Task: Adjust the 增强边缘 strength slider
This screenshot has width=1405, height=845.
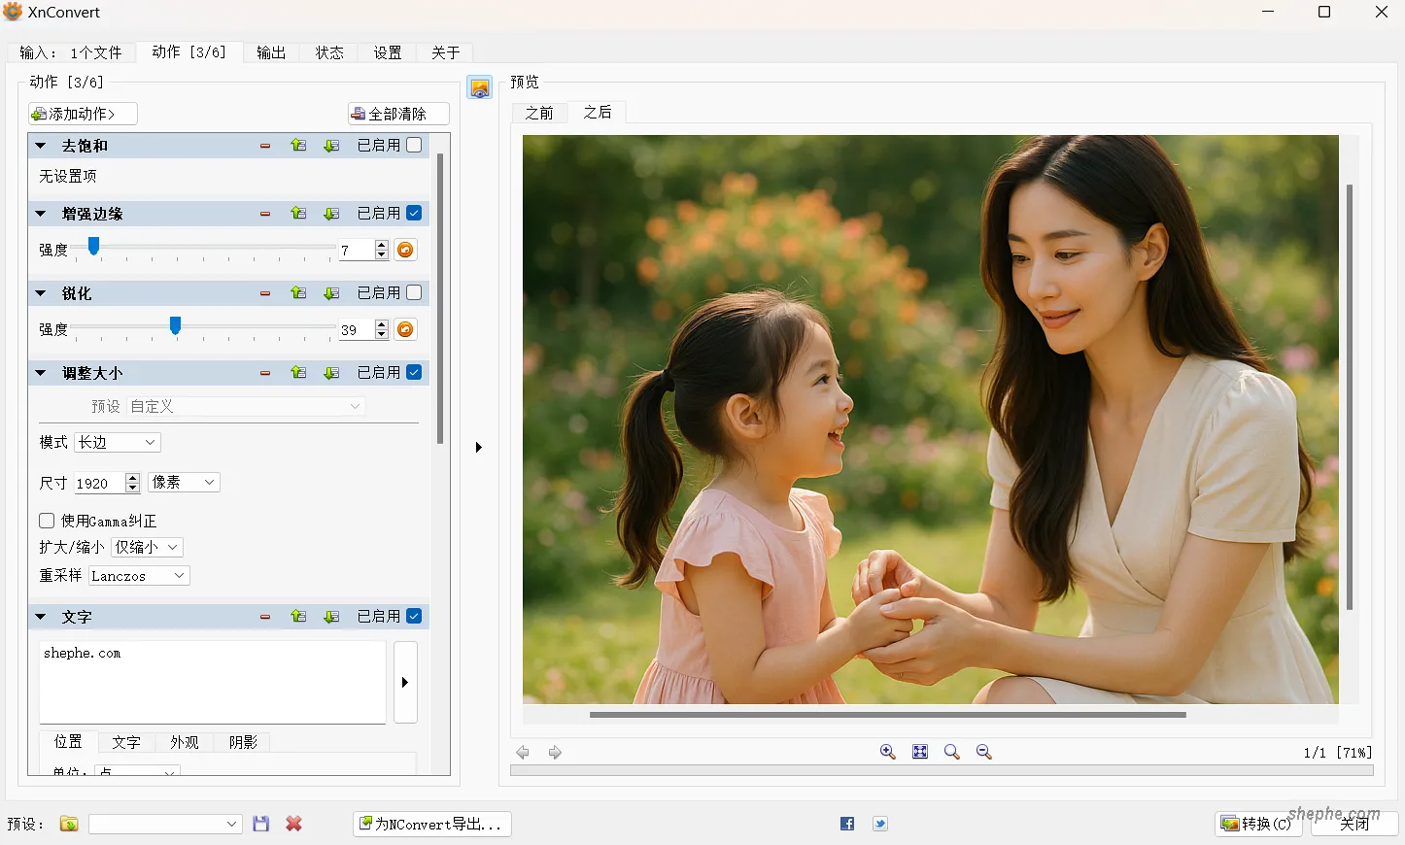Action: [93, 247]
